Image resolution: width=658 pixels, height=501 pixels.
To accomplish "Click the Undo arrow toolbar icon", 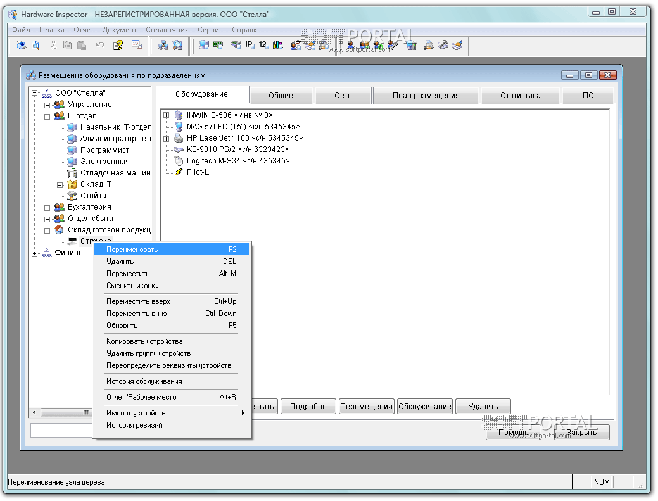I will coord(100,45).
